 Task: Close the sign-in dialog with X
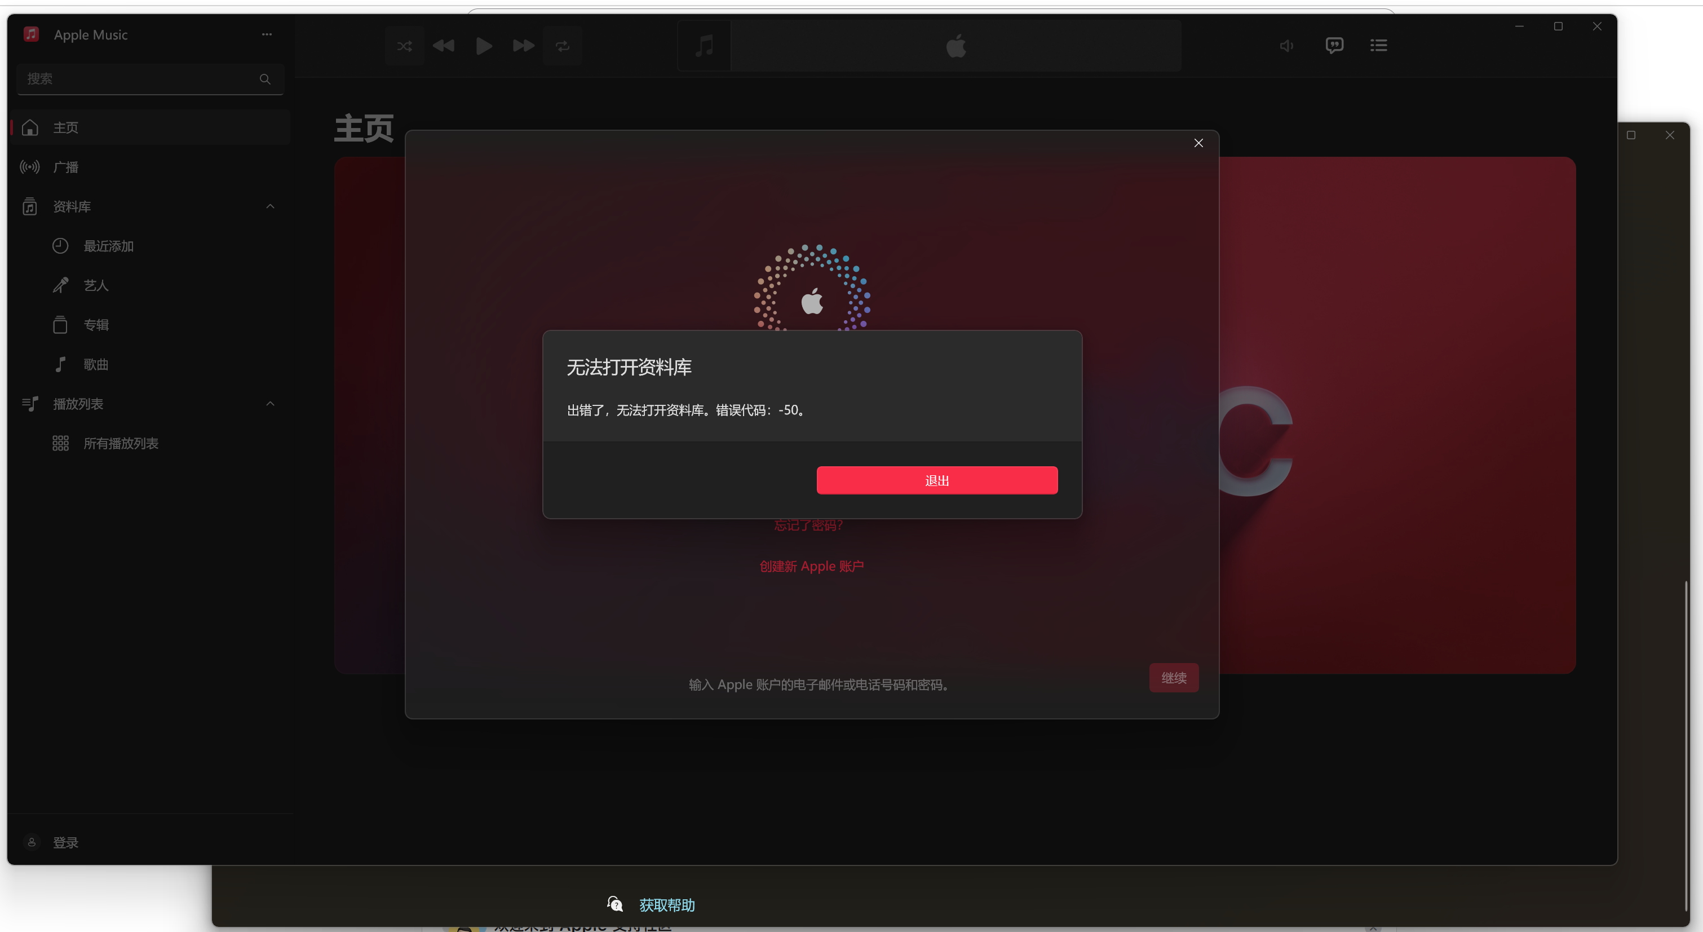1198,143
